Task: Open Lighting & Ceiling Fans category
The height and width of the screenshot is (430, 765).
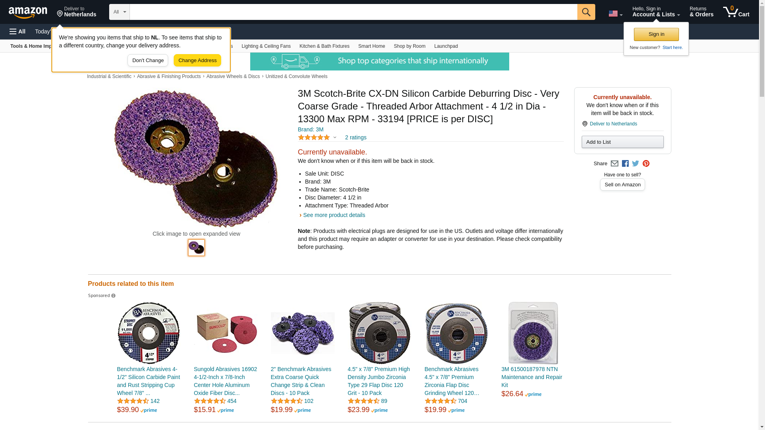Action: pyautogui.click(x=266, y=46)
